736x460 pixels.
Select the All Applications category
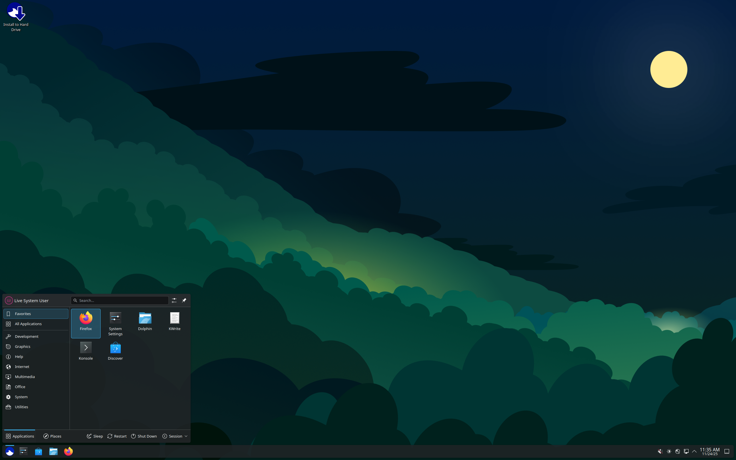point(28,324)
